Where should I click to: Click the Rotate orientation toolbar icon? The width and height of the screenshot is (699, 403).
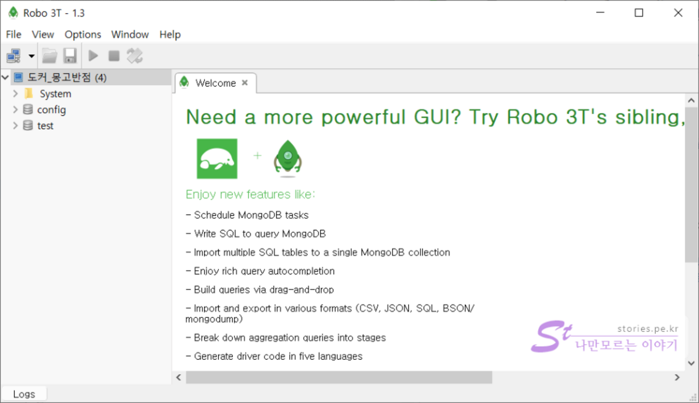pos(134,56)
